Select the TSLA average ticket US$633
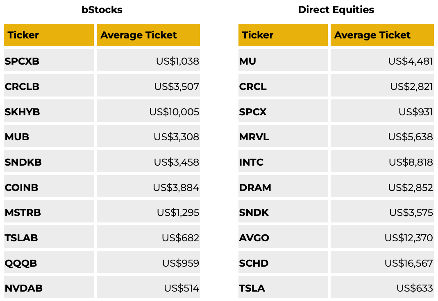The width and height of the screenshot is (438, 301). pyautogui.click(x=382, y=287)
